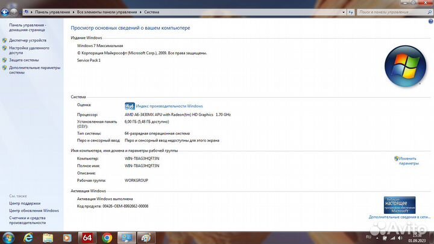The height and width of the screenshot is (244, 434).
Task: Open the red '64' app on taskbar
Action: point(87,237)
